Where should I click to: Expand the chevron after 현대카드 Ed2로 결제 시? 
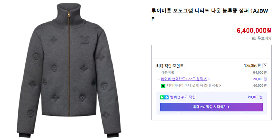[209, 79]
